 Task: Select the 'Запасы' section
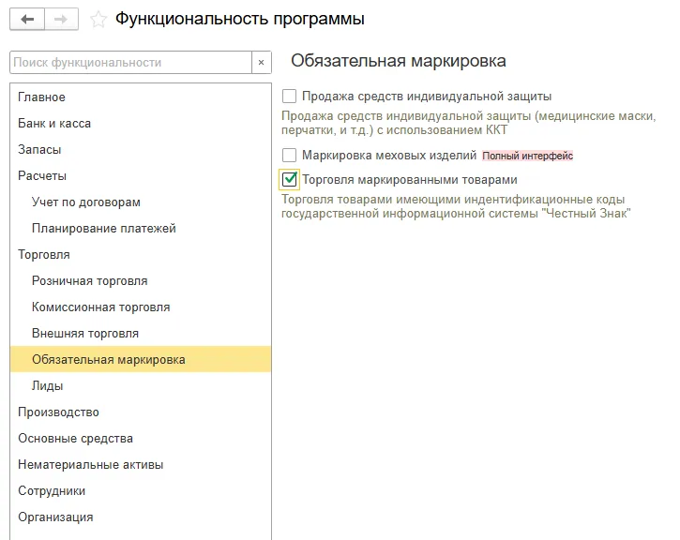tap(141, 149)
